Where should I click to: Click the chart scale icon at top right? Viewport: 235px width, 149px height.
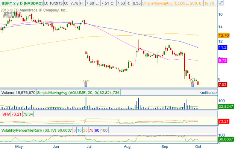pyautogui.click(x=221, y=3)
